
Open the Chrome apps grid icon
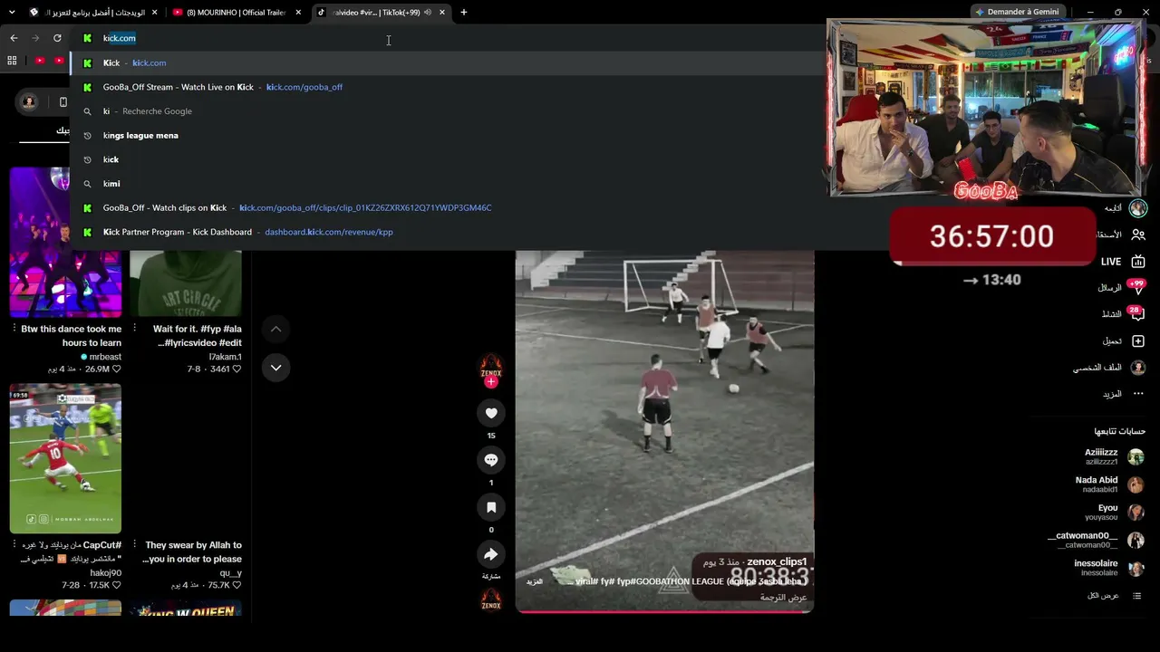[x=12, y=61]
